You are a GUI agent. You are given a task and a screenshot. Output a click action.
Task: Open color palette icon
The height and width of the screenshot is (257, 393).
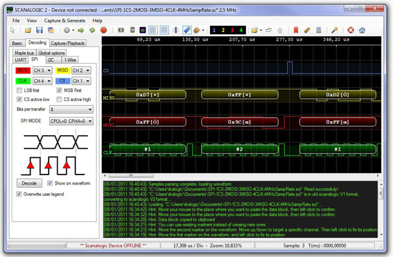pos(196,30)
